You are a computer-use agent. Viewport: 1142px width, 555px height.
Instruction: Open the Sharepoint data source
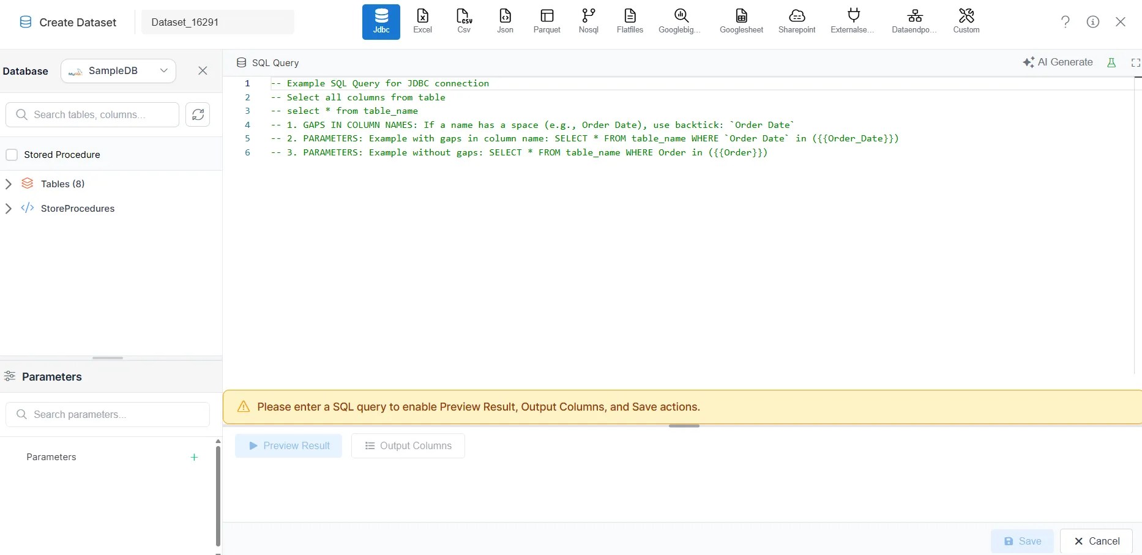coord(797,21)
